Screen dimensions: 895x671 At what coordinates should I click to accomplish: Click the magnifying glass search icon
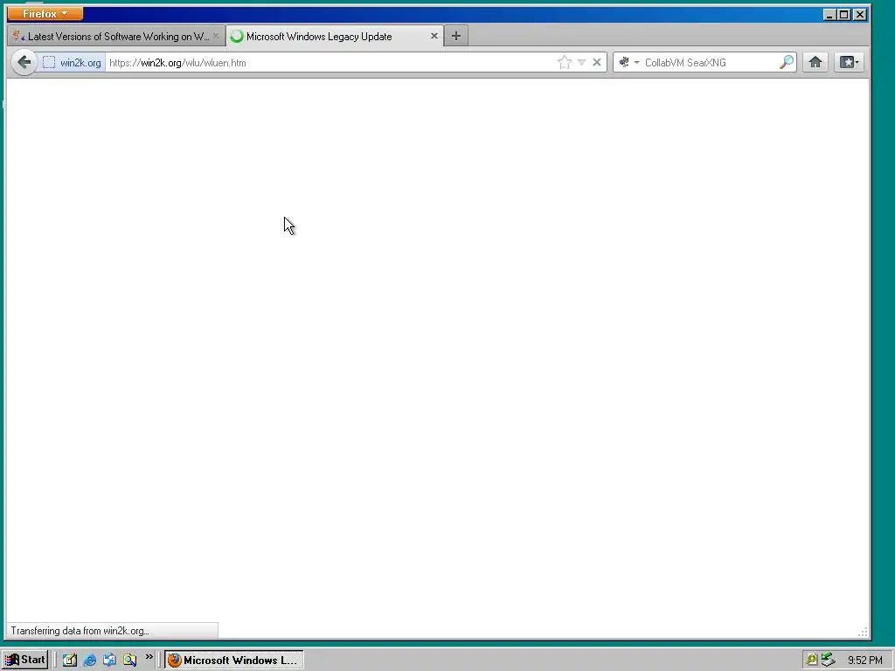click(787, 62)
